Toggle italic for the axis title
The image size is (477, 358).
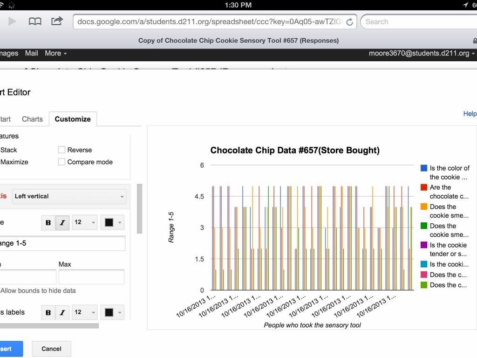click(62, 223)
